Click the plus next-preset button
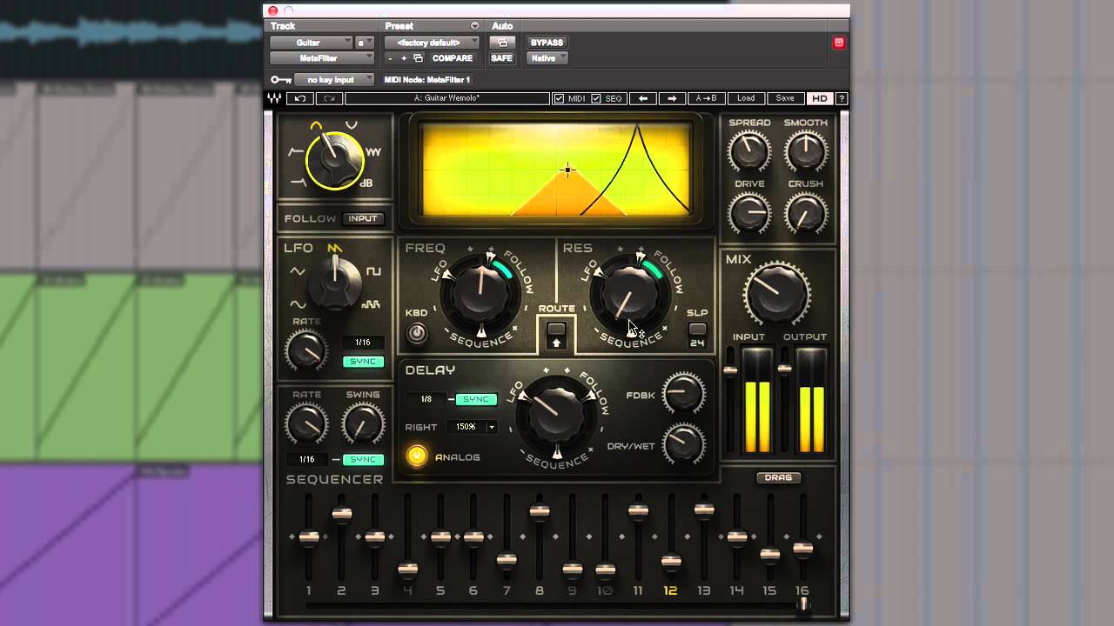This screenshot has height=626, width=1114. 404,58
